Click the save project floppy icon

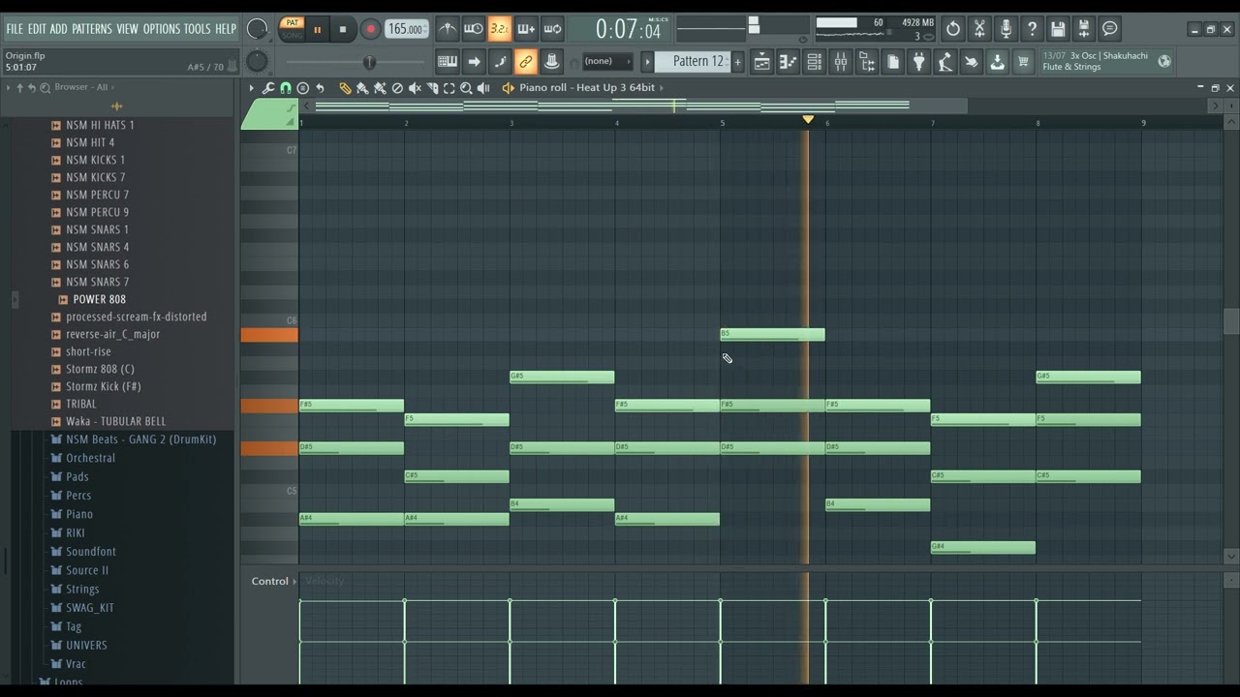pyautogui.click(x=1058, y=29)
